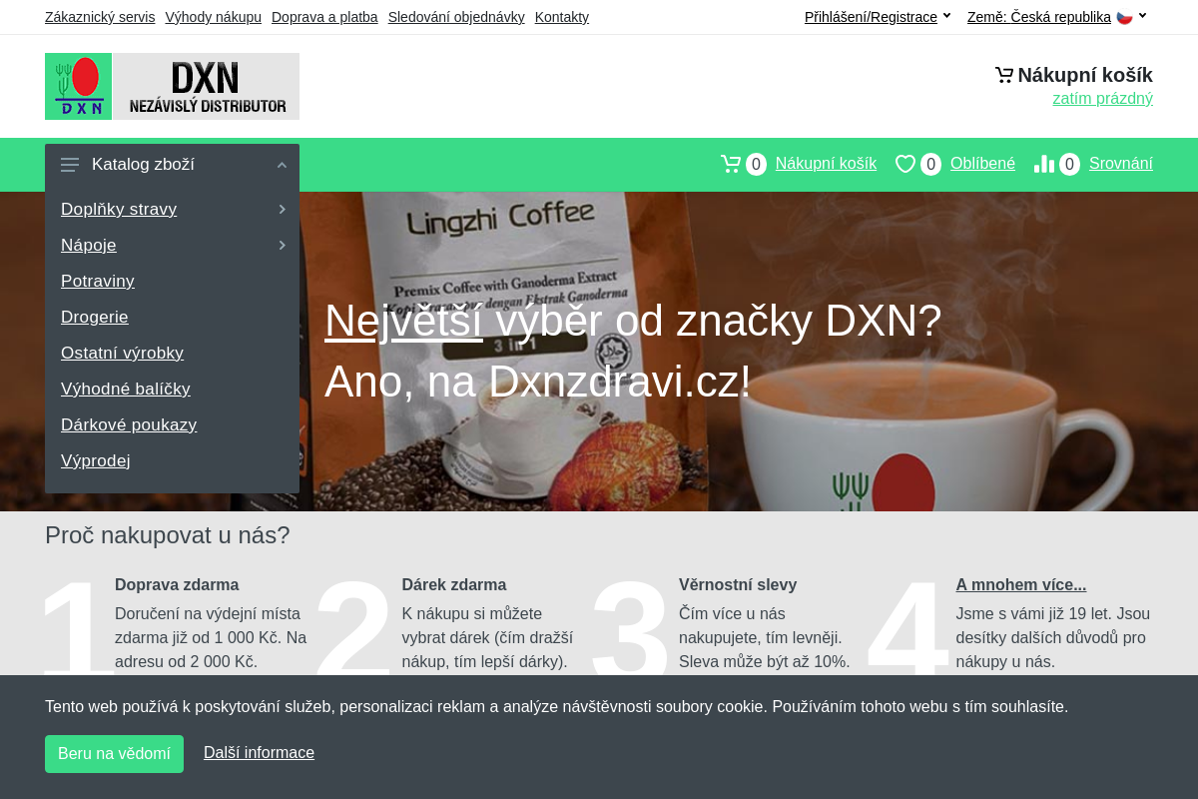Click the shopping cart icon in green bar
The height and width of the screenshot is (799, 1198).
click(x=731, y=164)
